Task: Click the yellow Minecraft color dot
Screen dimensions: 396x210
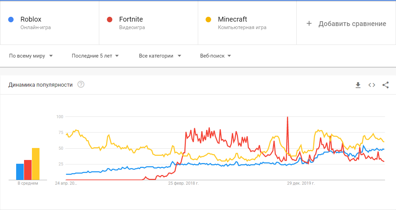Action: coord(208,20)
